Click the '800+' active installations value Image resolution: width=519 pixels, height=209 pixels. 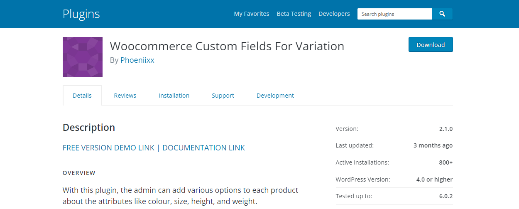446,162
